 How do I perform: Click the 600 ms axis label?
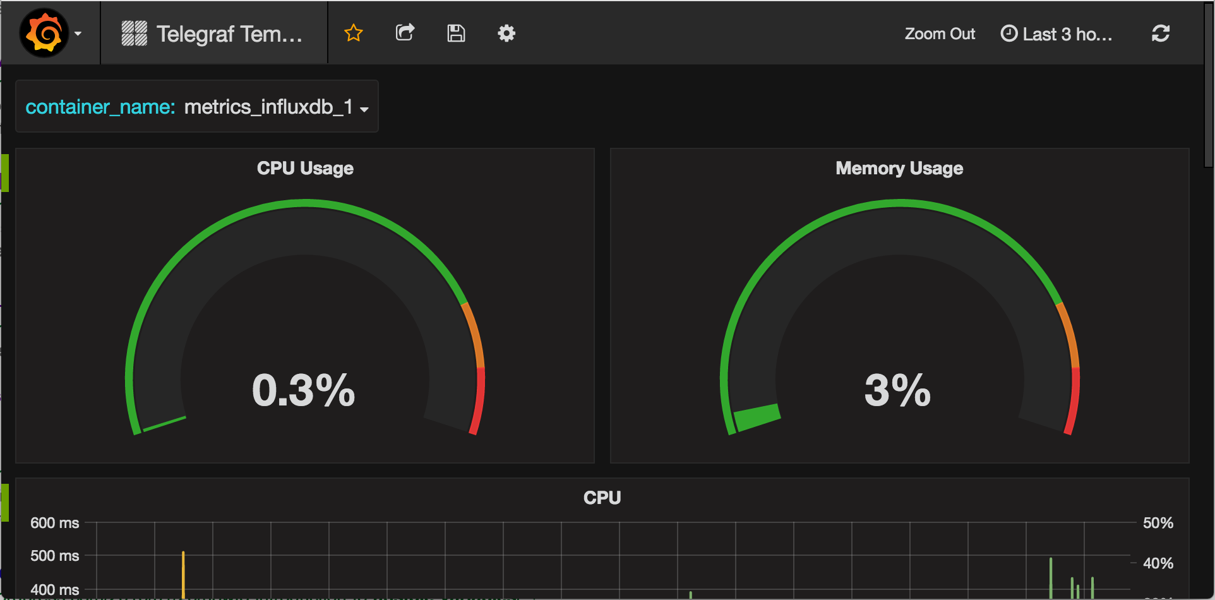pos(55,523)
